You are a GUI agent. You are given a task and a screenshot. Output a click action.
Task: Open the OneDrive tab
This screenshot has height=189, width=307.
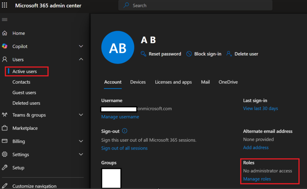click(228, 82)
